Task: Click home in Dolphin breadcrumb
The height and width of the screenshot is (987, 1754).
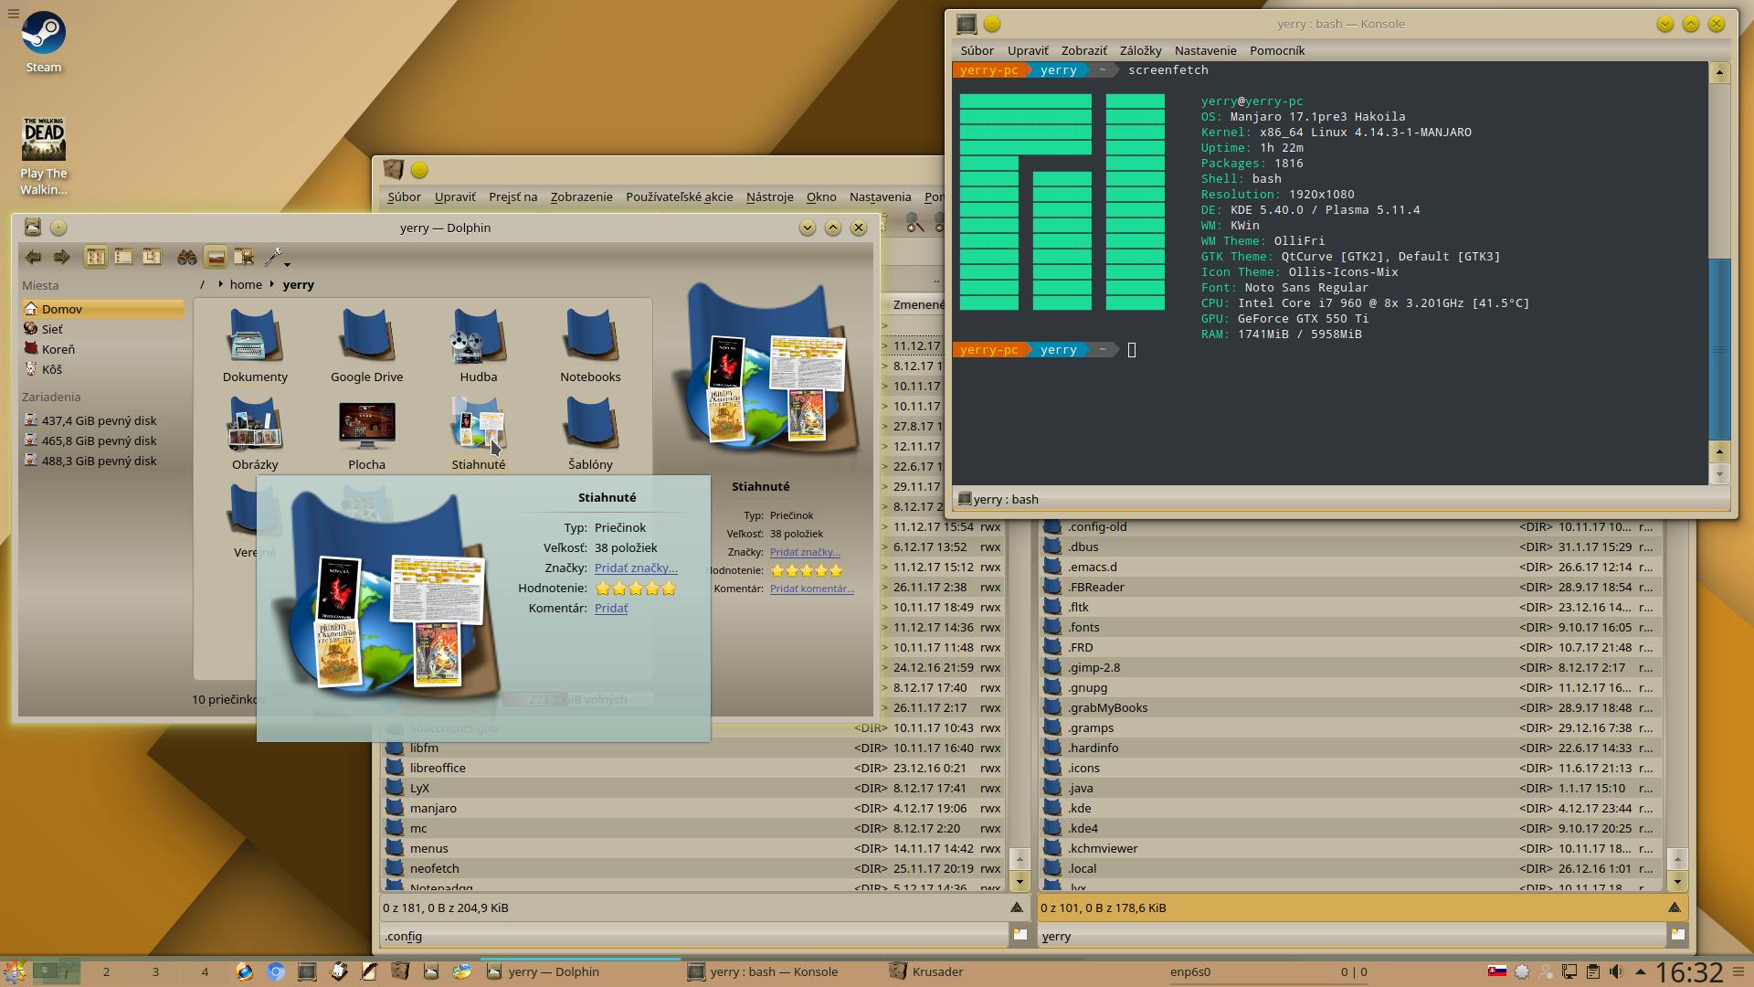Action: coord(246,284)
